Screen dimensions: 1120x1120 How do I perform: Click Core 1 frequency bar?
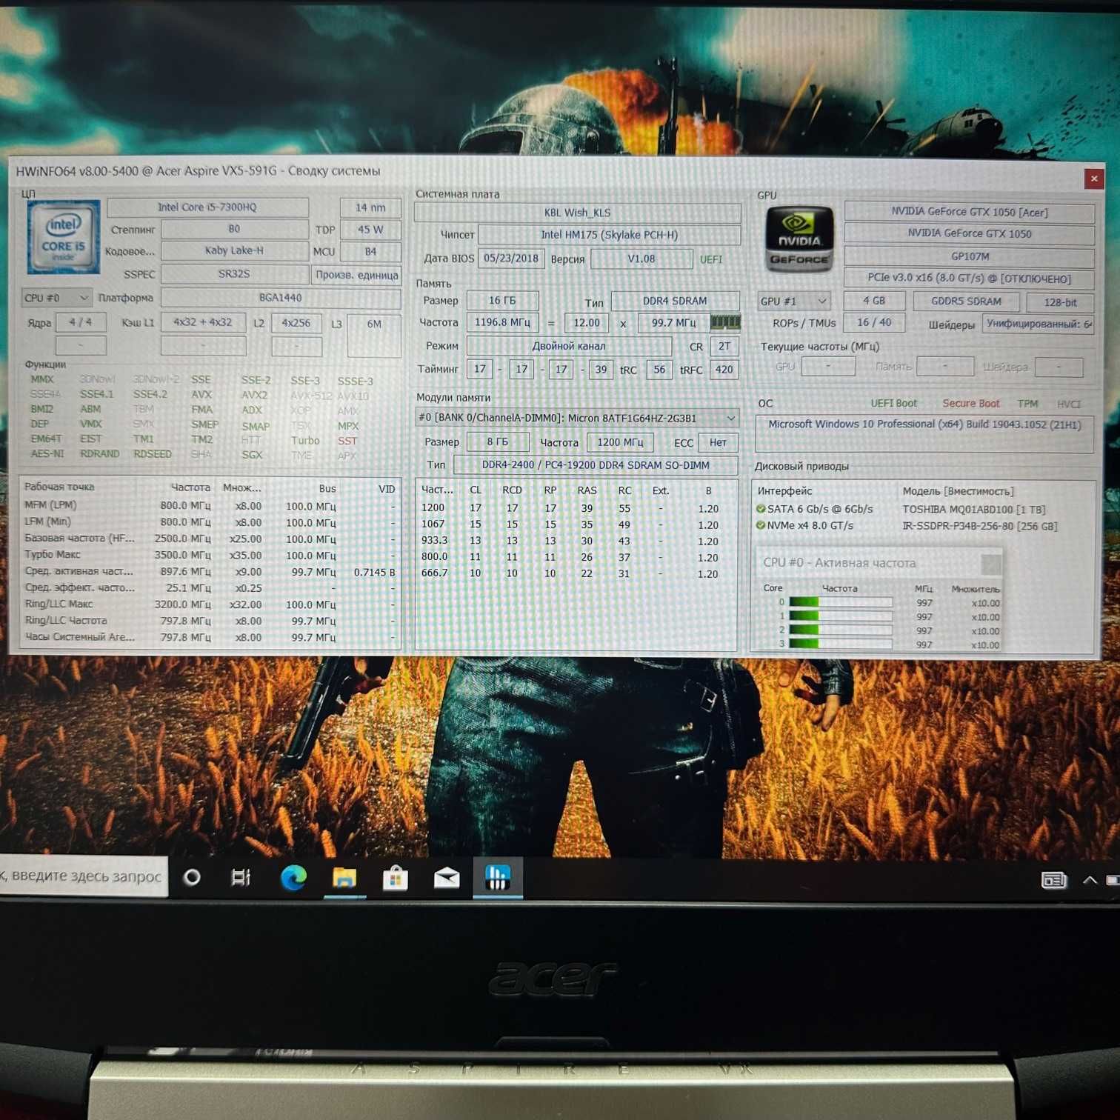coord(841,616)
